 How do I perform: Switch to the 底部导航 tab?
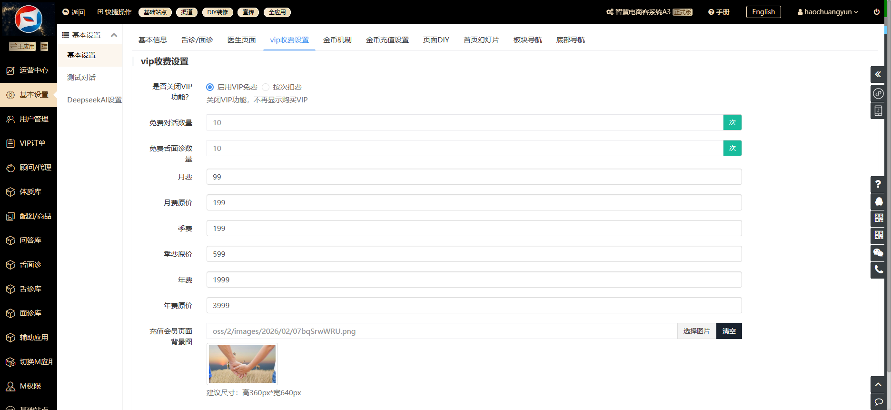pyautogui.click(x=570, y=40)
